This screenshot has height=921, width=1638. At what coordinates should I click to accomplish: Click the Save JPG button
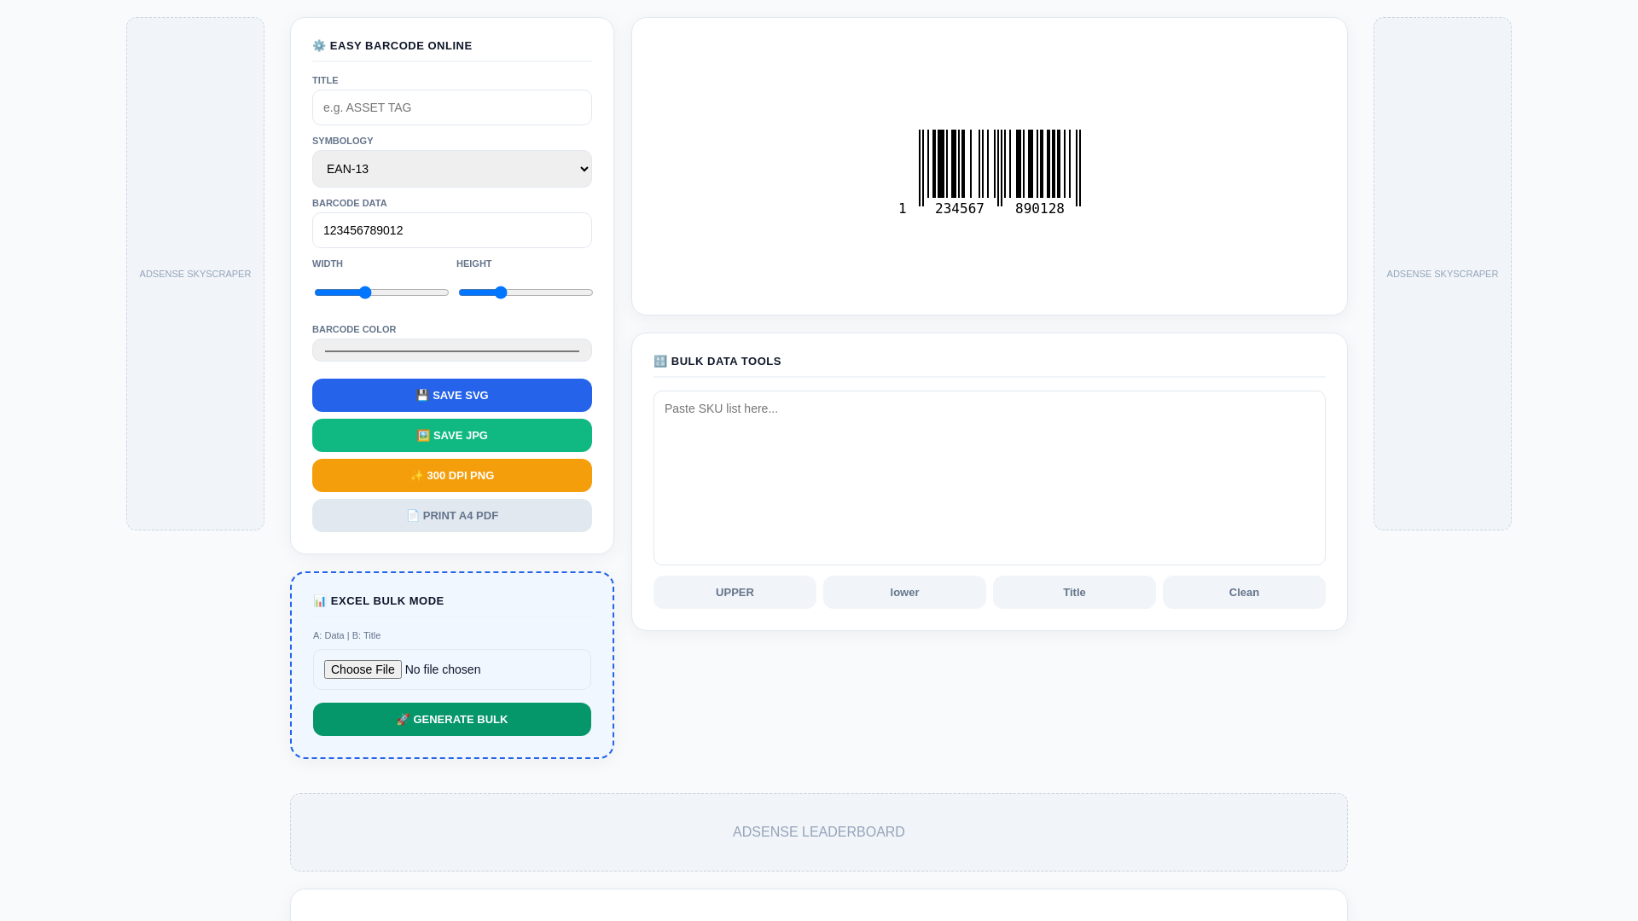coord(451,436)
